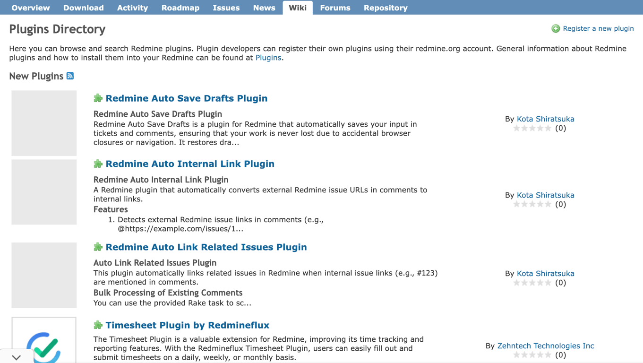Viewport: 643px width, 363px height.
Task: Click the puzzle icon beside Redmine Auto Internal Link Plugin
Action: click(98, 164)
